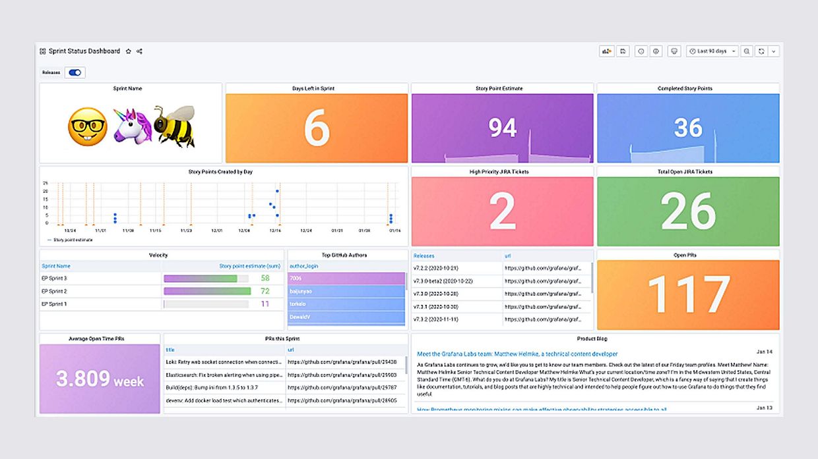The width and height of the screenshot is (818, 459).
Task: Mark Sprint Status Dashboard as favorite star
Action: coord(127,51)
